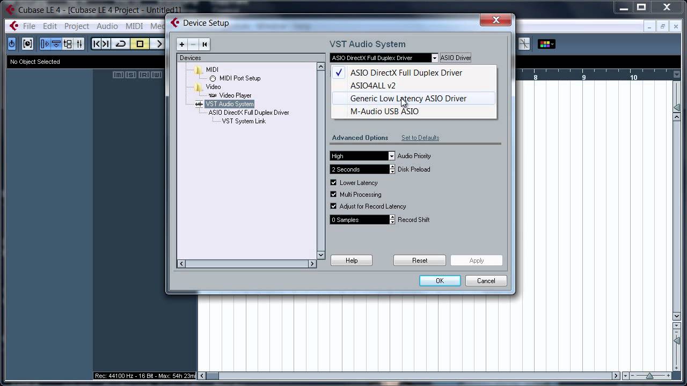
Task: Select MIDI Port Setup in Devices tree
Action: [x=235, y=78]
